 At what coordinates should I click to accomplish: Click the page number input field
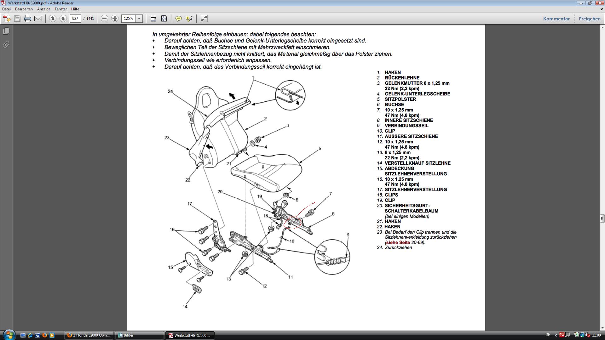tap(75, 19)
